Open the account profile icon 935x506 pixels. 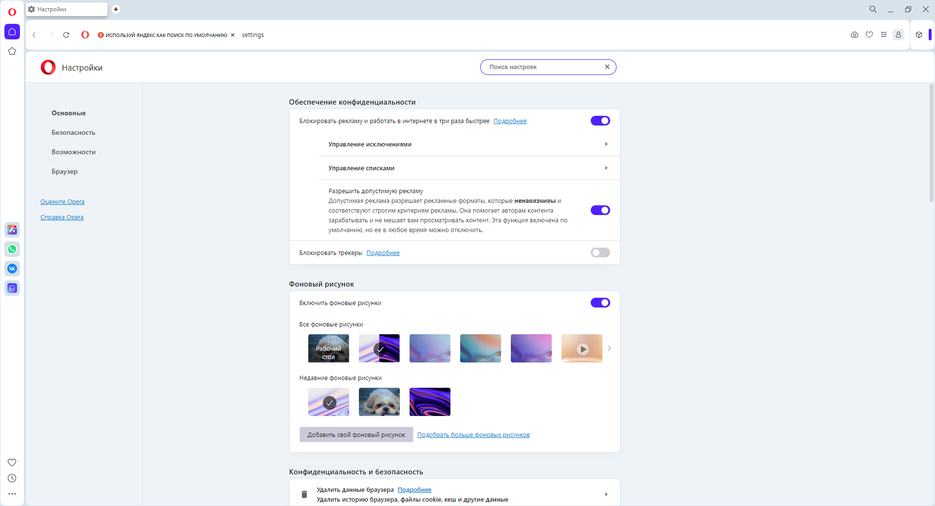click(x=898, y=35)
